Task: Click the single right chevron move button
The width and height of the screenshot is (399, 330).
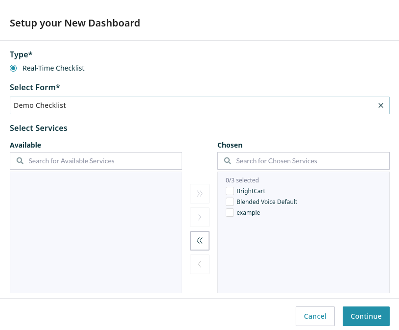Action: pyautogui.click(x=199, y=217)
